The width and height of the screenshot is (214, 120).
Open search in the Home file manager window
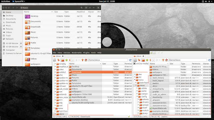[x=82, y=8]
